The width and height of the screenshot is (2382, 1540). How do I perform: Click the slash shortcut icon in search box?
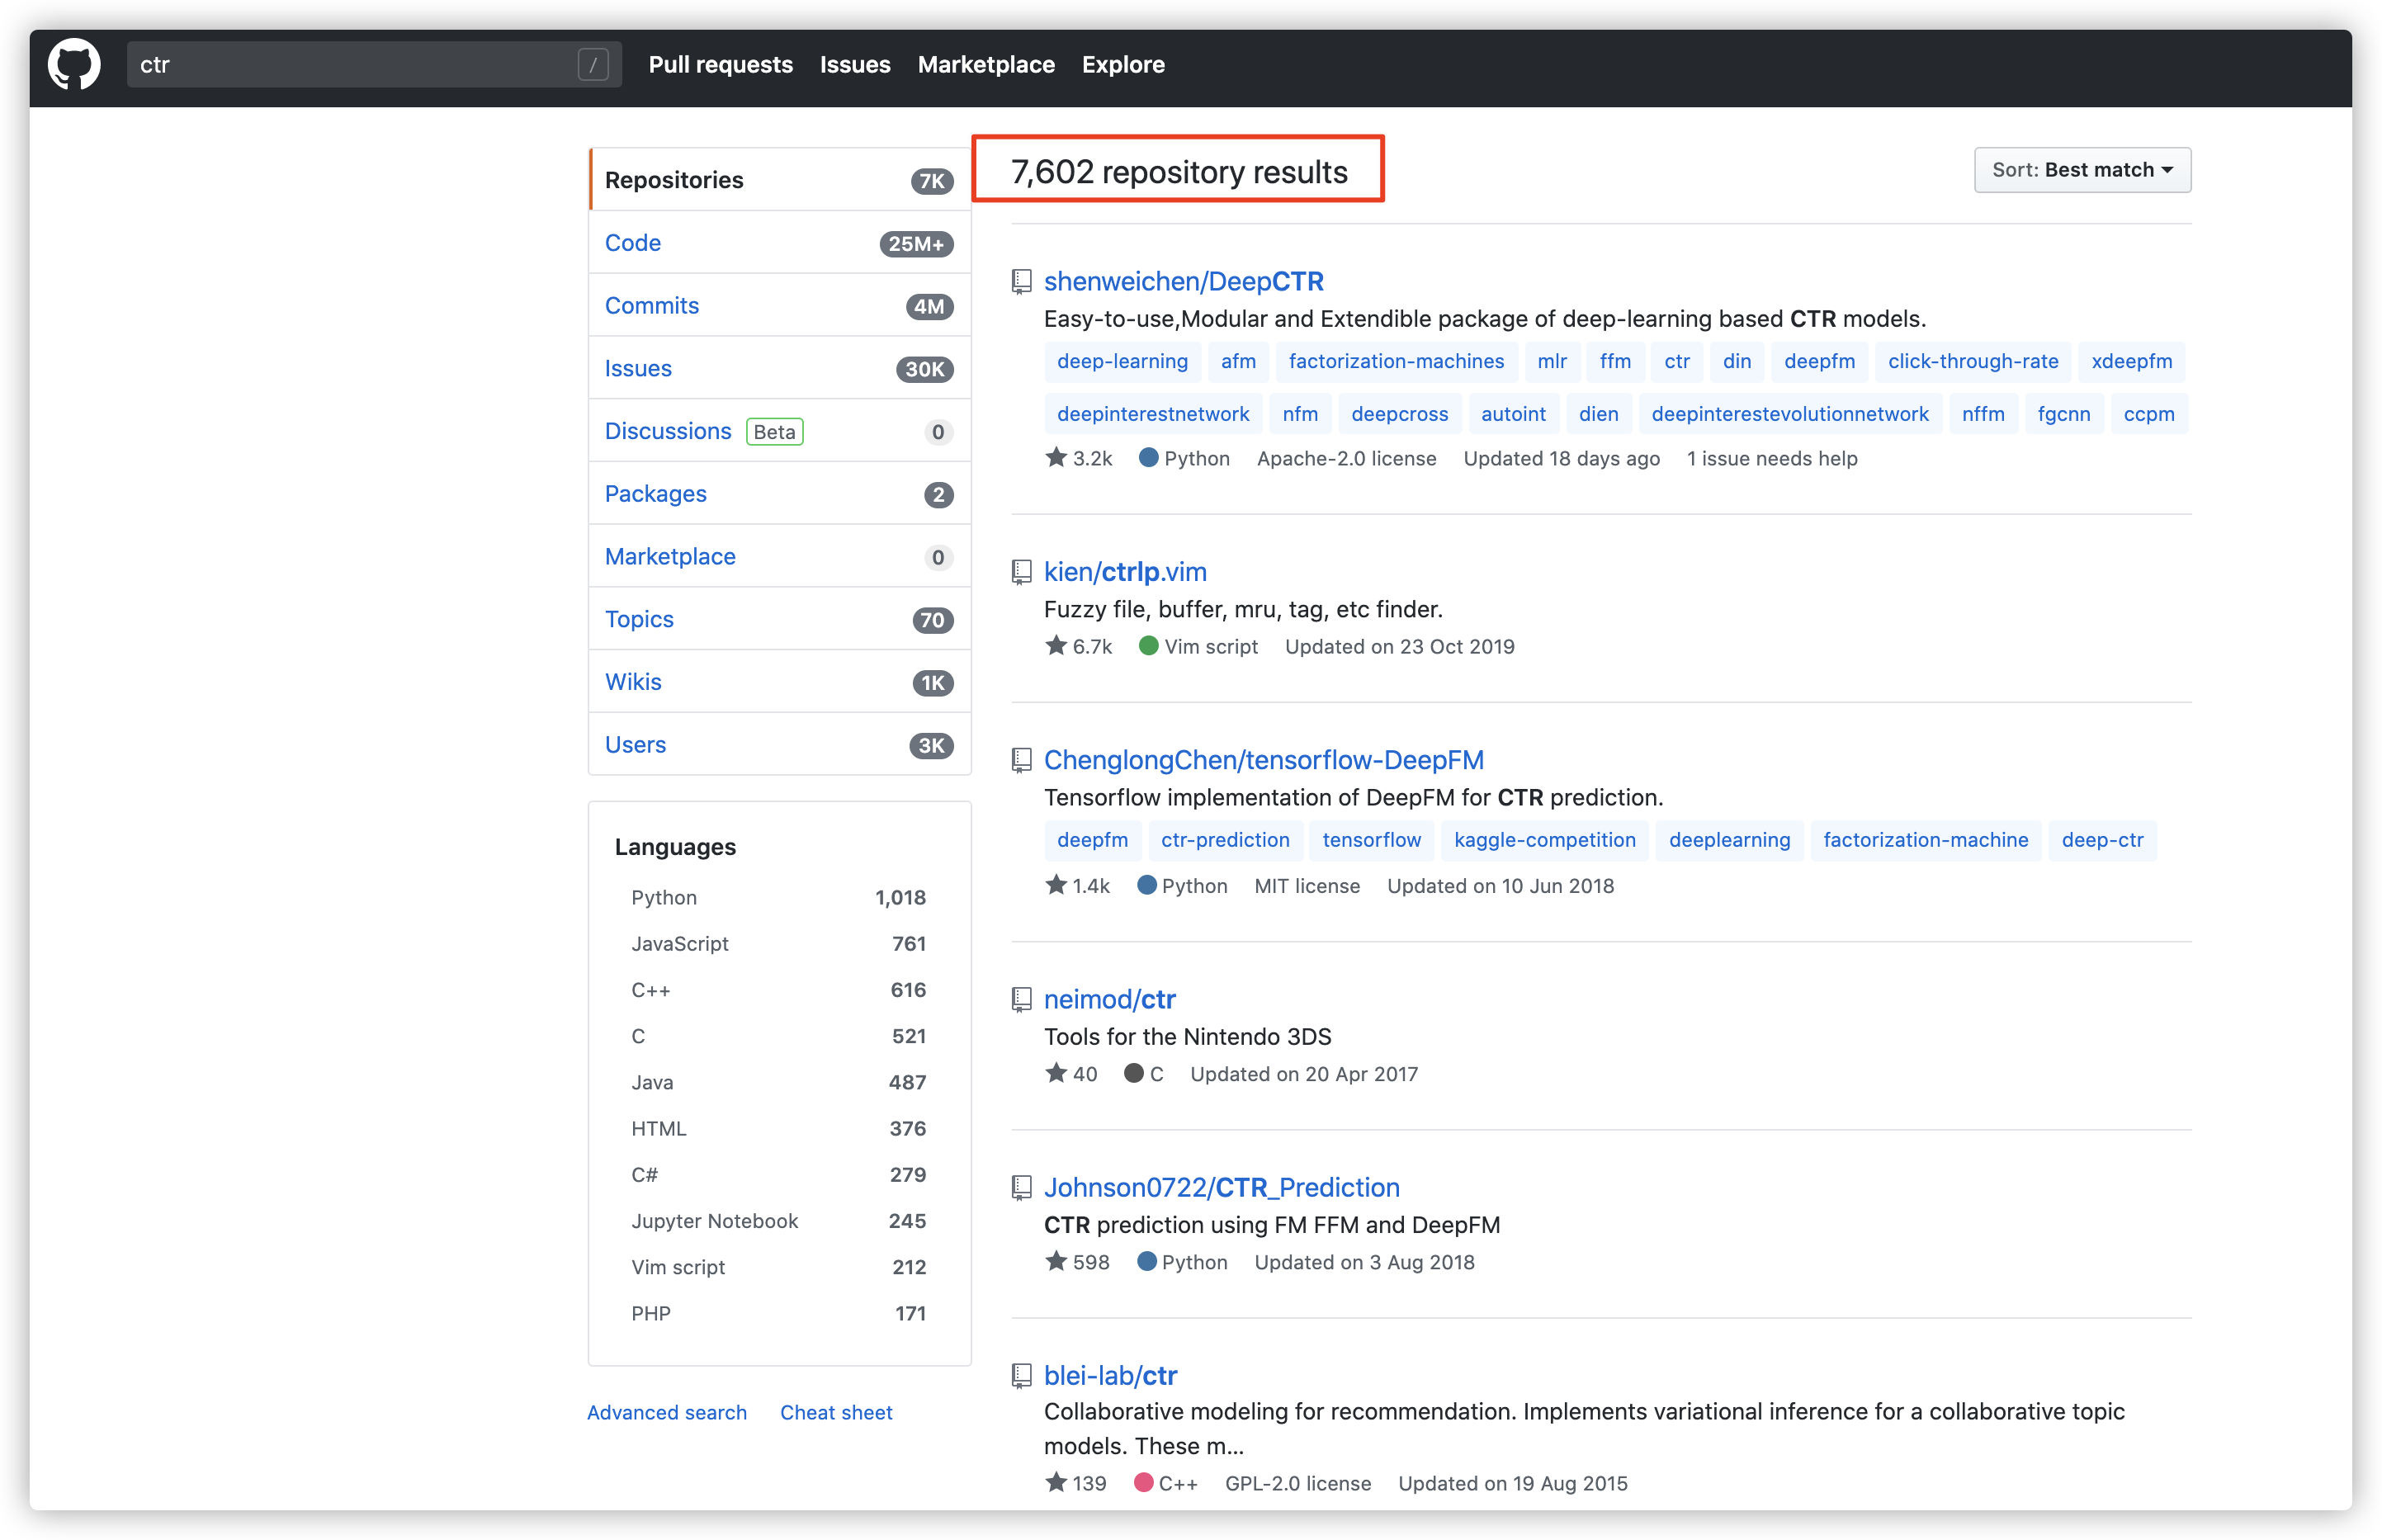pos(593,65)
